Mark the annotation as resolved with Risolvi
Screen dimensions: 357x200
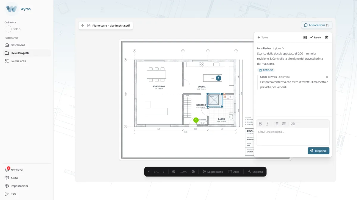tap(316, 38)
